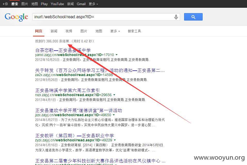Open Gmail in the top bar
The image size is (247, 165).
[81, 4]
